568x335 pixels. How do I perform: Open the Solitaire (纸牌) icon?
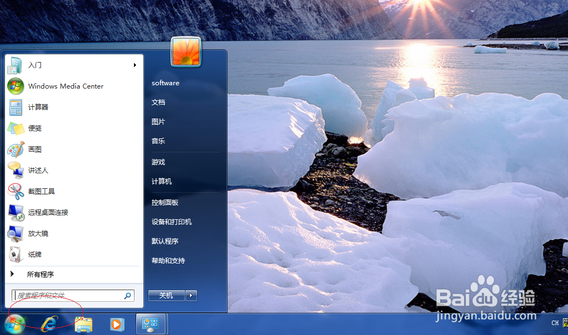click(x=15, y=255)
